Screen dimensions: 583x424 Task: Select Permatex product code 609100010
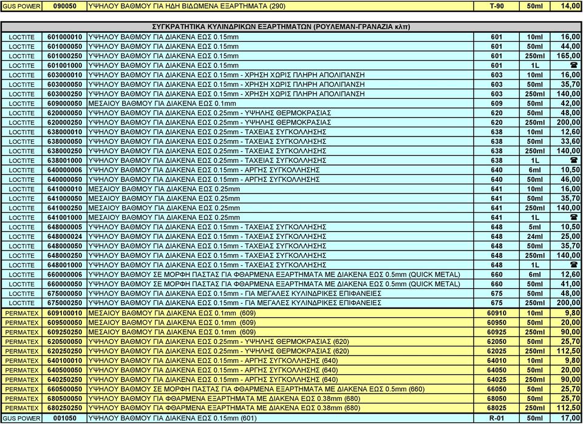[x=65, y=313]
